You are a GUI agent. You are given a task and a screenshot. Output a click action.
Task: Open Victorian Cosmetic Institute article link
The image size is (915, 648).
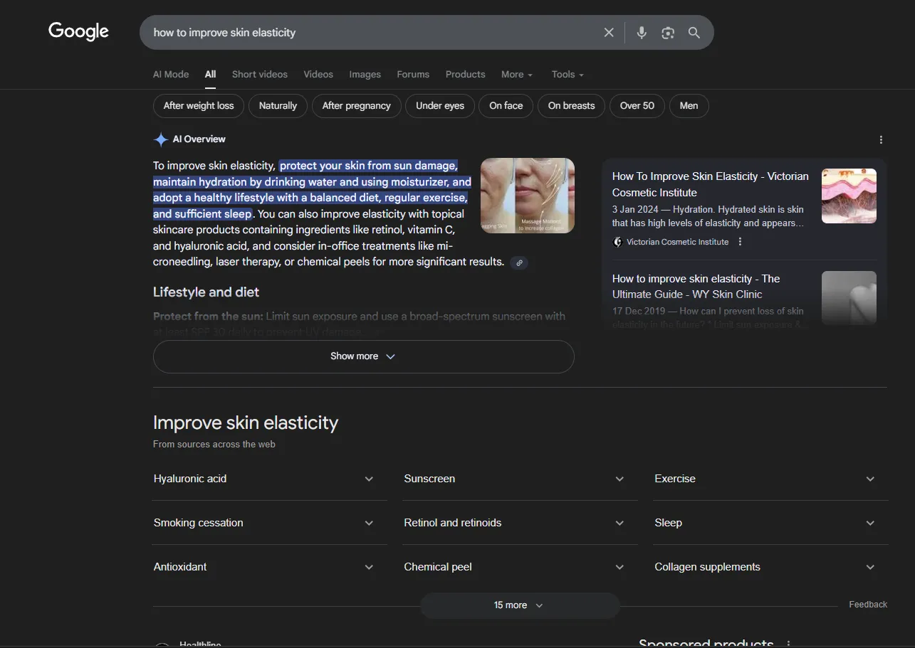pos(711,184)
